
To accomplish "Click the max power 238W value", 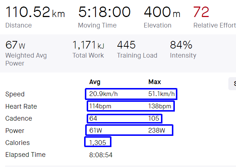I will click(x=157, y=130).
